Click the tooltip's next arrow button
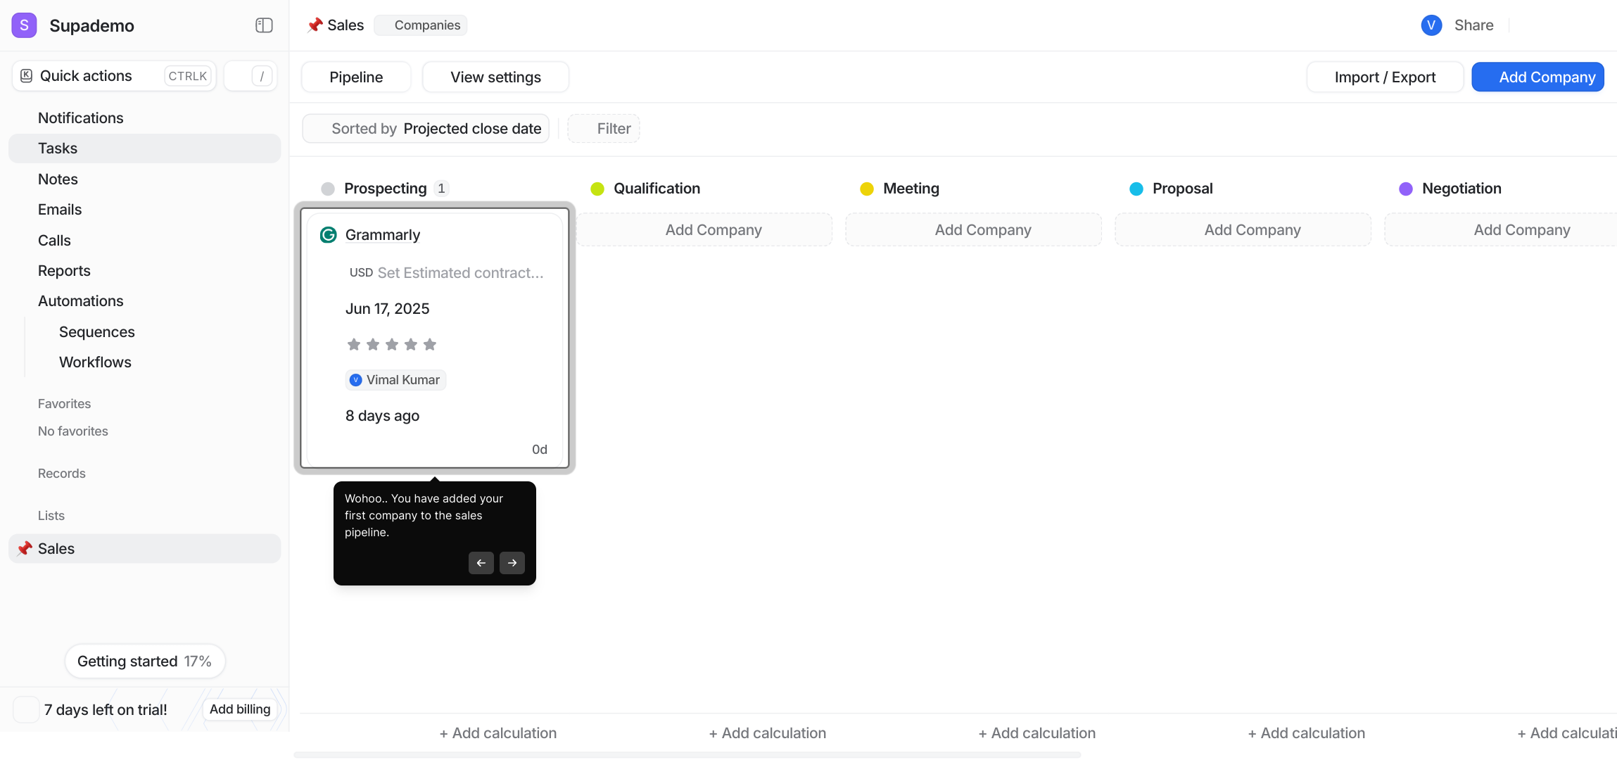This screenshot has height=760, width=1617. 512,563
